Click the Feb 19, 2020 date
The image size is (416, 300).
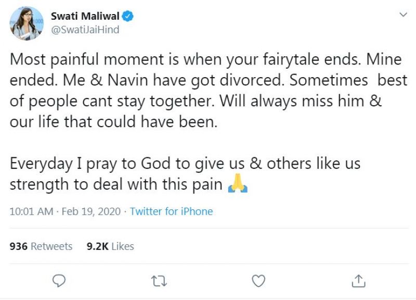[x=91, y=211]
